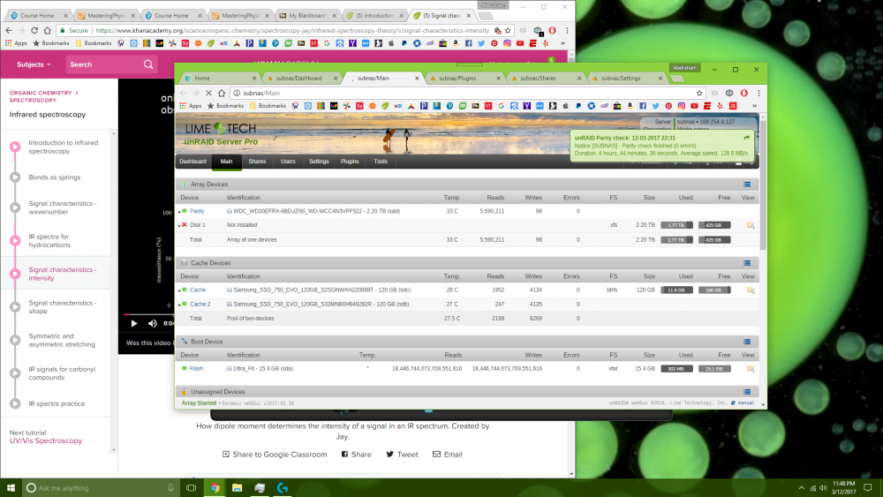Open the Cache 2 device link
This screenshot has height=497, width=883.
(200, 304)
